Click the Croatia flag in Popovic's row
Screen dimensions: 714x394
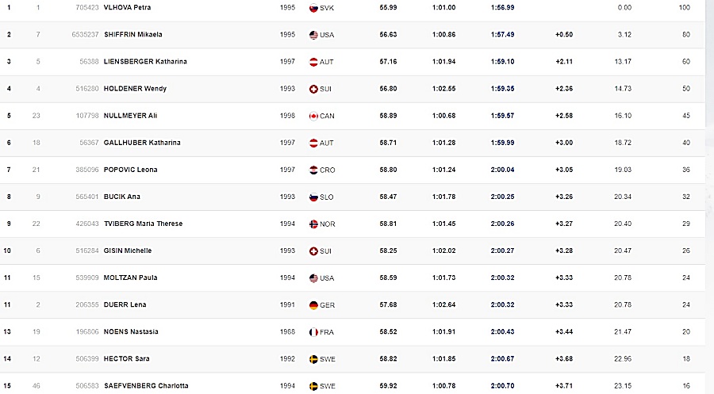[313, 170]
